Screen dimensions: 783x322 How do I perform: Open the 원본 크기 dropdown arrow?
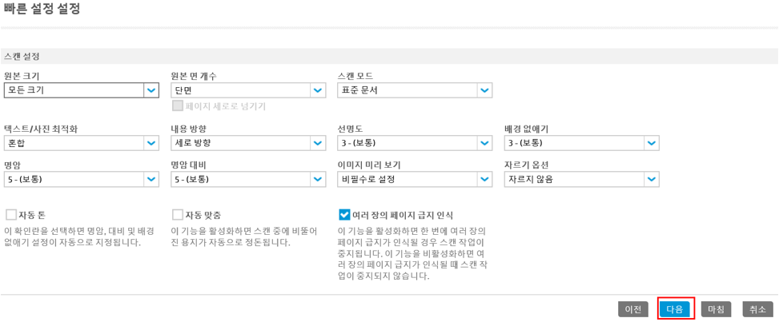point(151,91)
